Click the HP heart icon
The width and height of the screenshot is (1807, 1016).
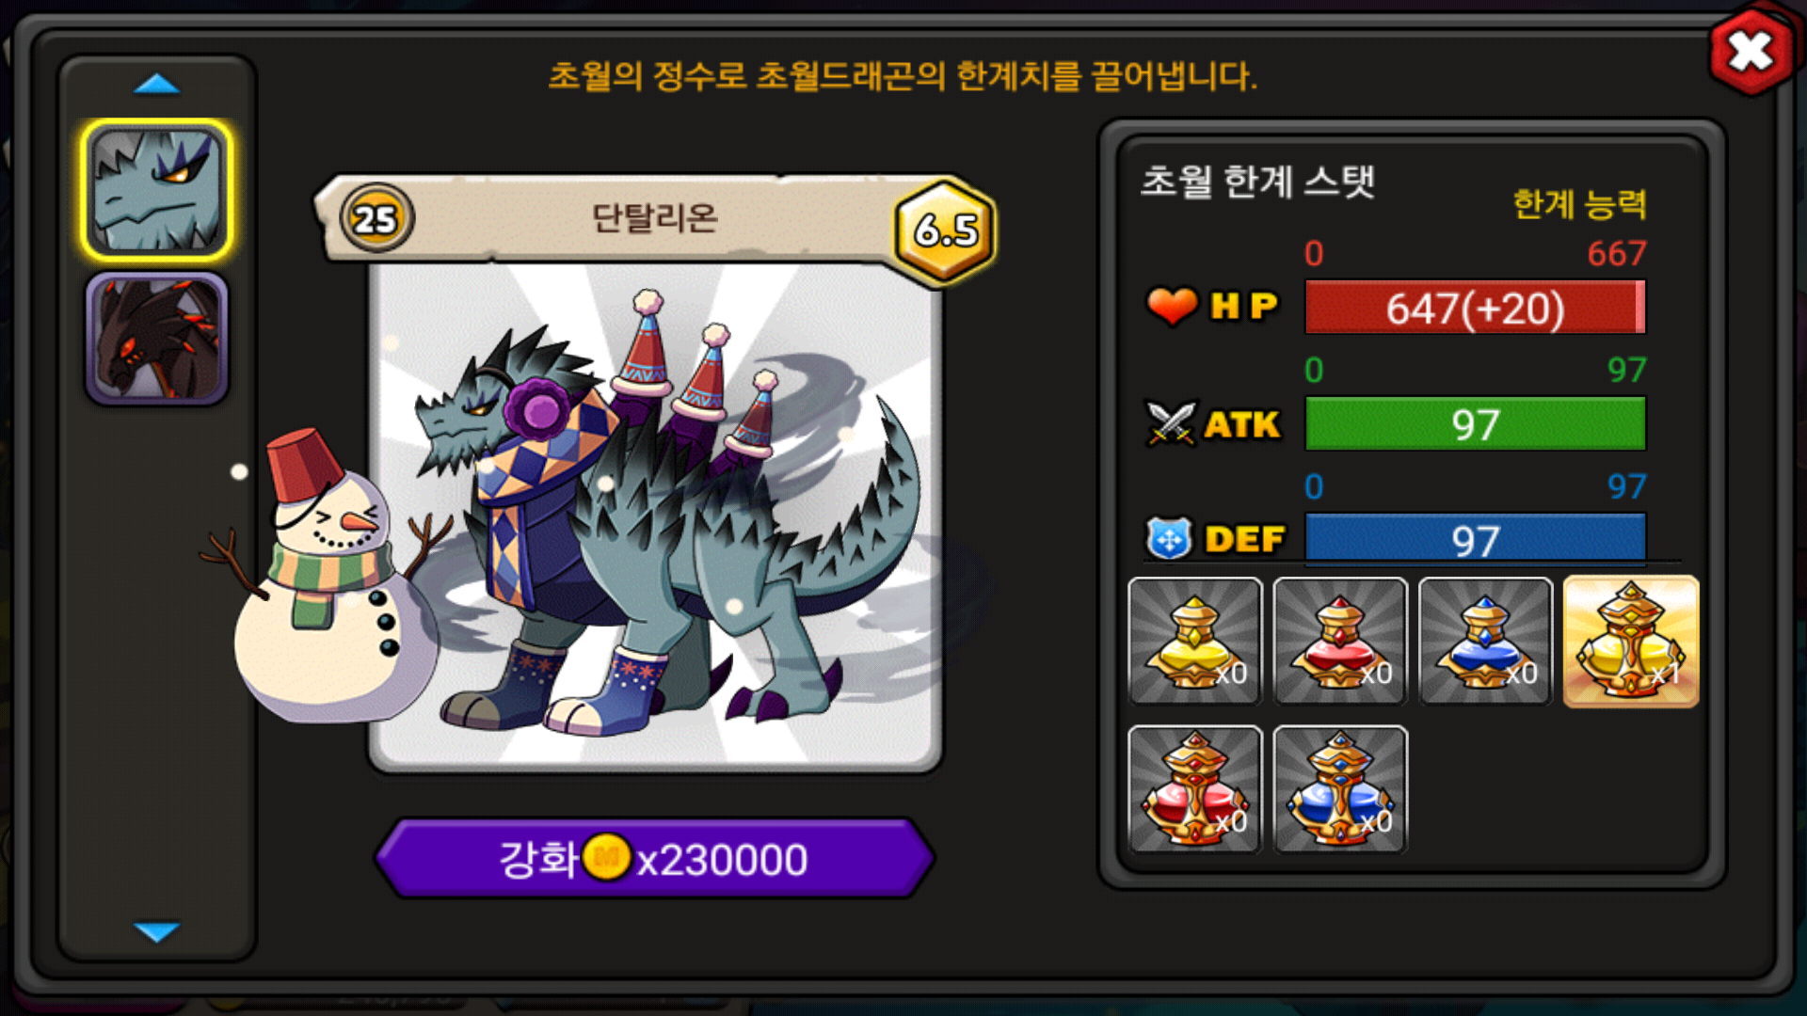[x=1172, y=306]
